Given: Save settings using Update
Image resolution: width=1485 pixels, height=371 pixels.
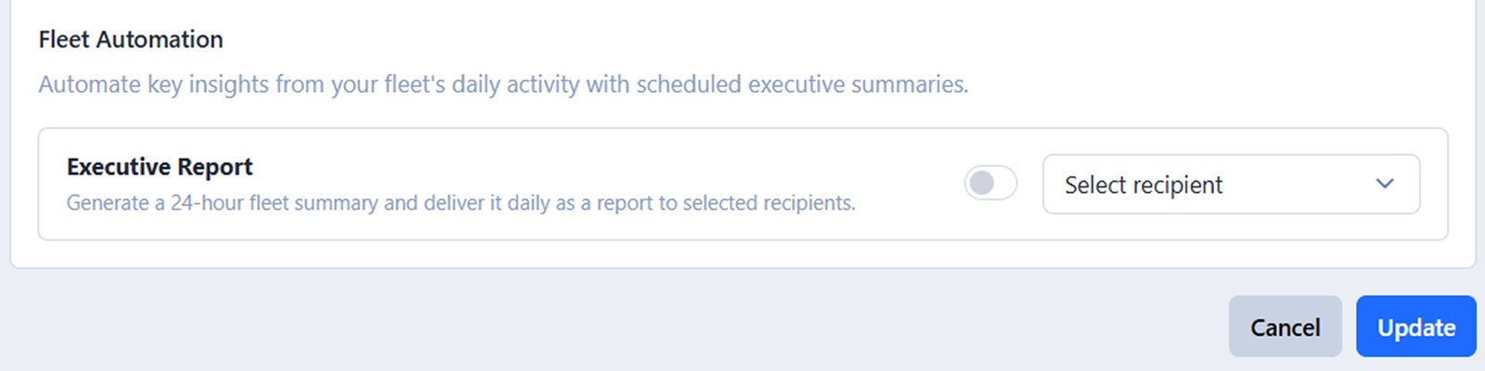Looking at the screenshot, I should pos(1415,326).
